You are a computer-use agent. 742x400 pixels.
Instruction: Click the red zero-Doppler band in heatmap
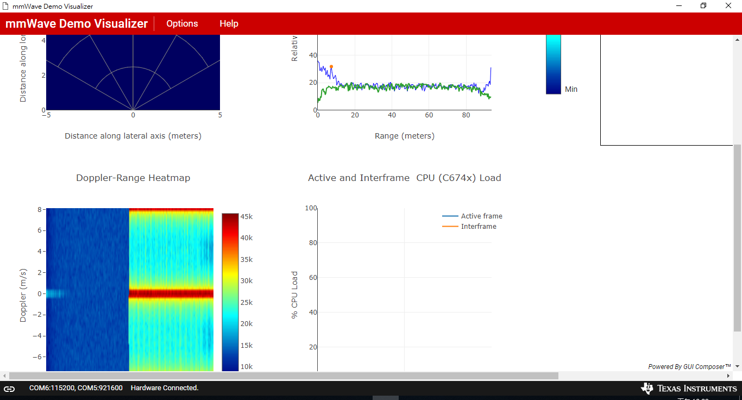pos(171,293)
